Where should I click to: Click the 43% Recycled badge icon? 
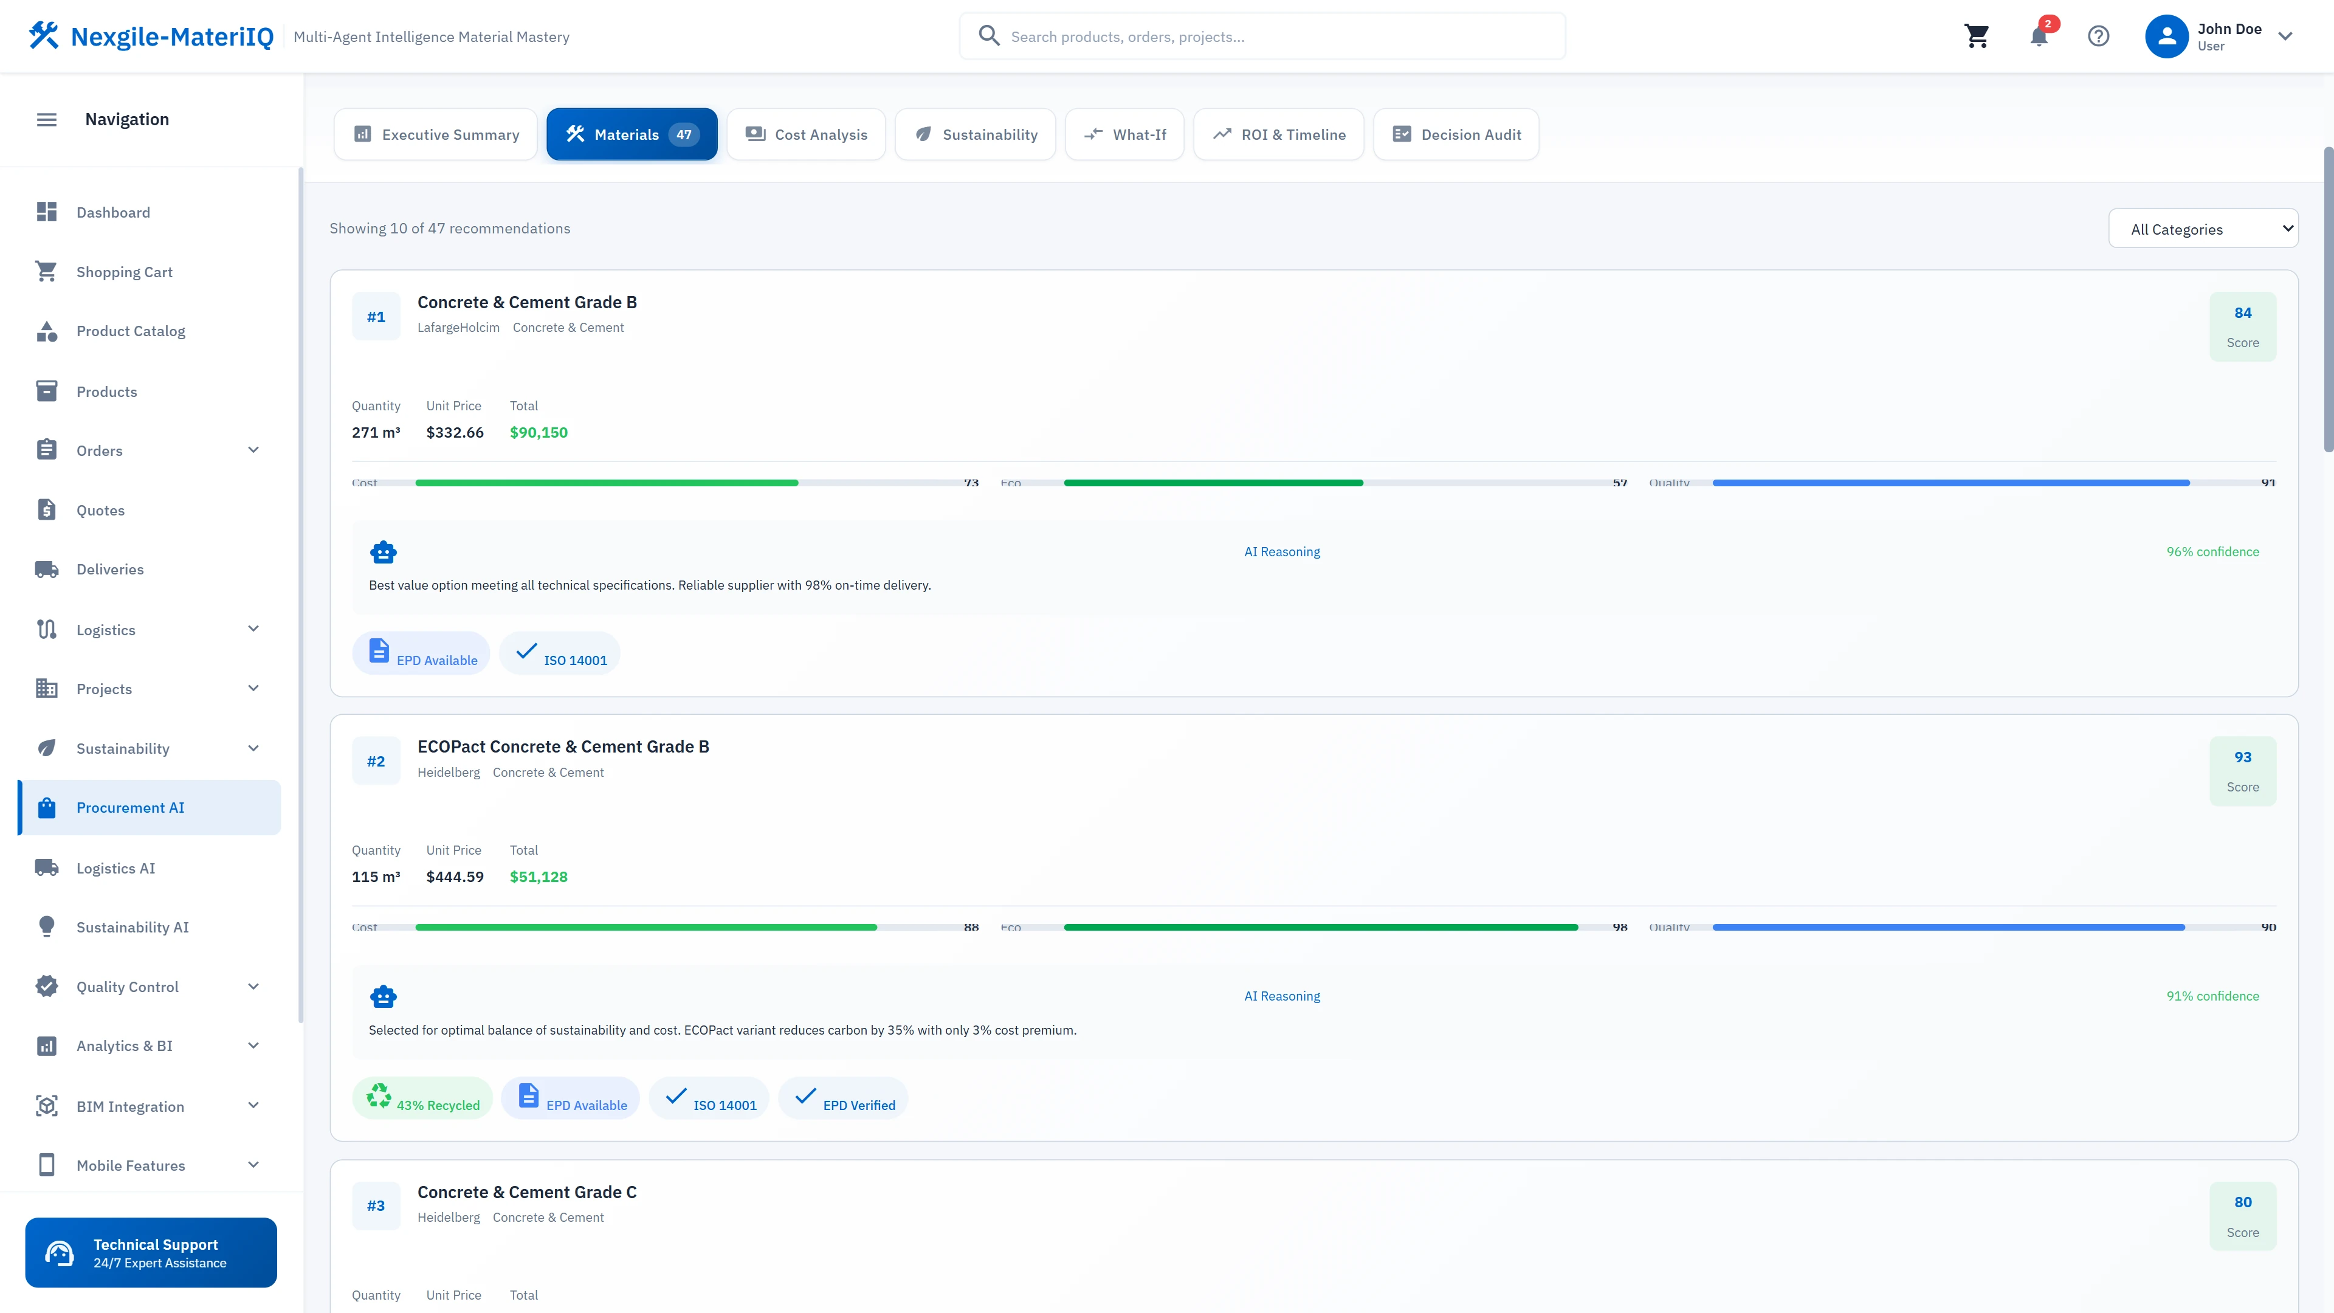(x=379, y=1097)
